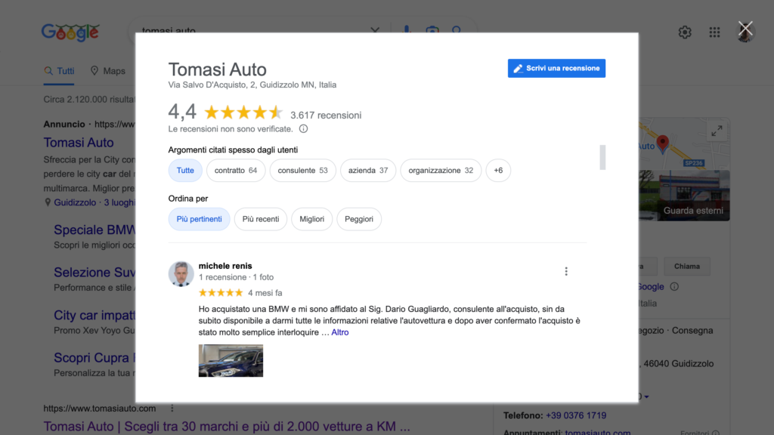Image resolution: width=774 pixels, height=435 pixels.
Task: Open reviewer name michele renis
Action: (x=225, y=266)
